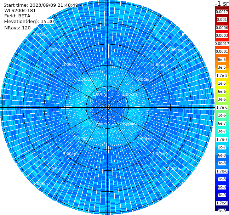Click the 5.00km range label in the northwest quadrant
229x215 pixels.
pyautogui.click(x=40, y=35)
